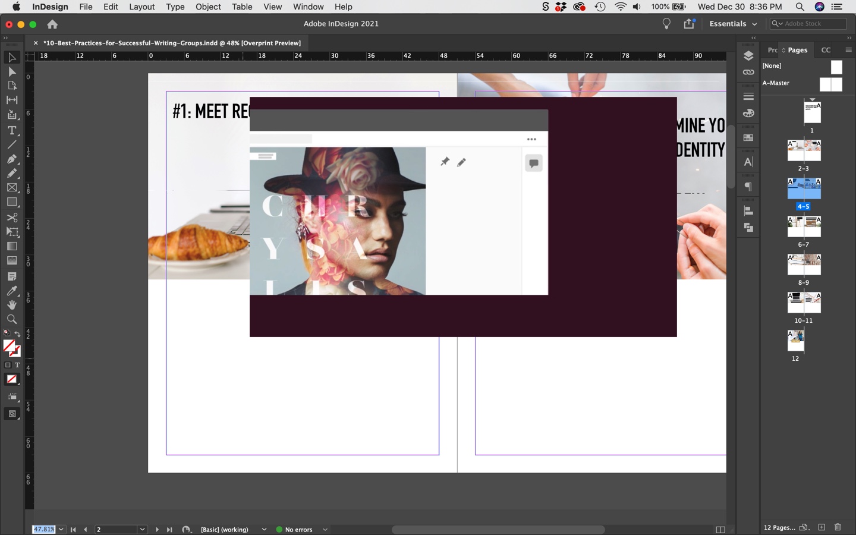Open the Layers panel
856x535 pixels.
point(748,56)
